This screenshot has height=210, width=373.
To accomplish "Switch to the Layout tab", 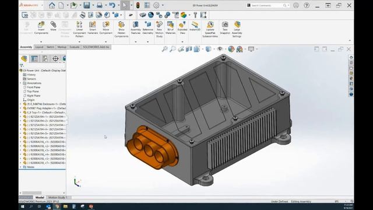I will [x=39, y=47].
